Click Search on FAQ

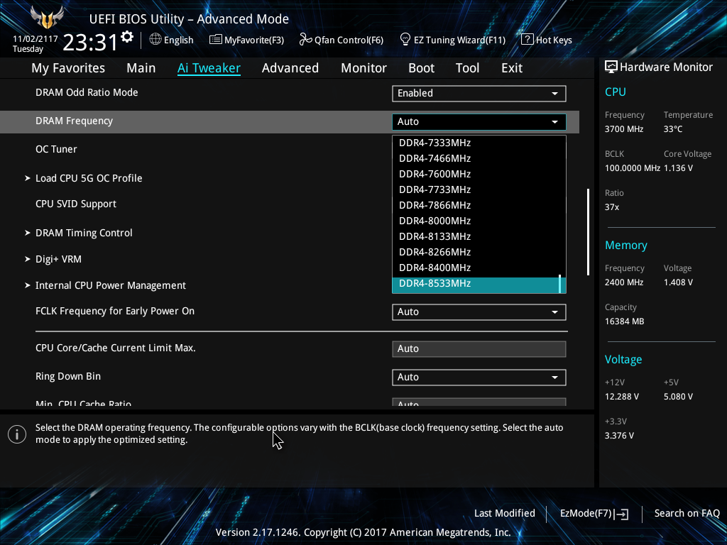point(687,514)
